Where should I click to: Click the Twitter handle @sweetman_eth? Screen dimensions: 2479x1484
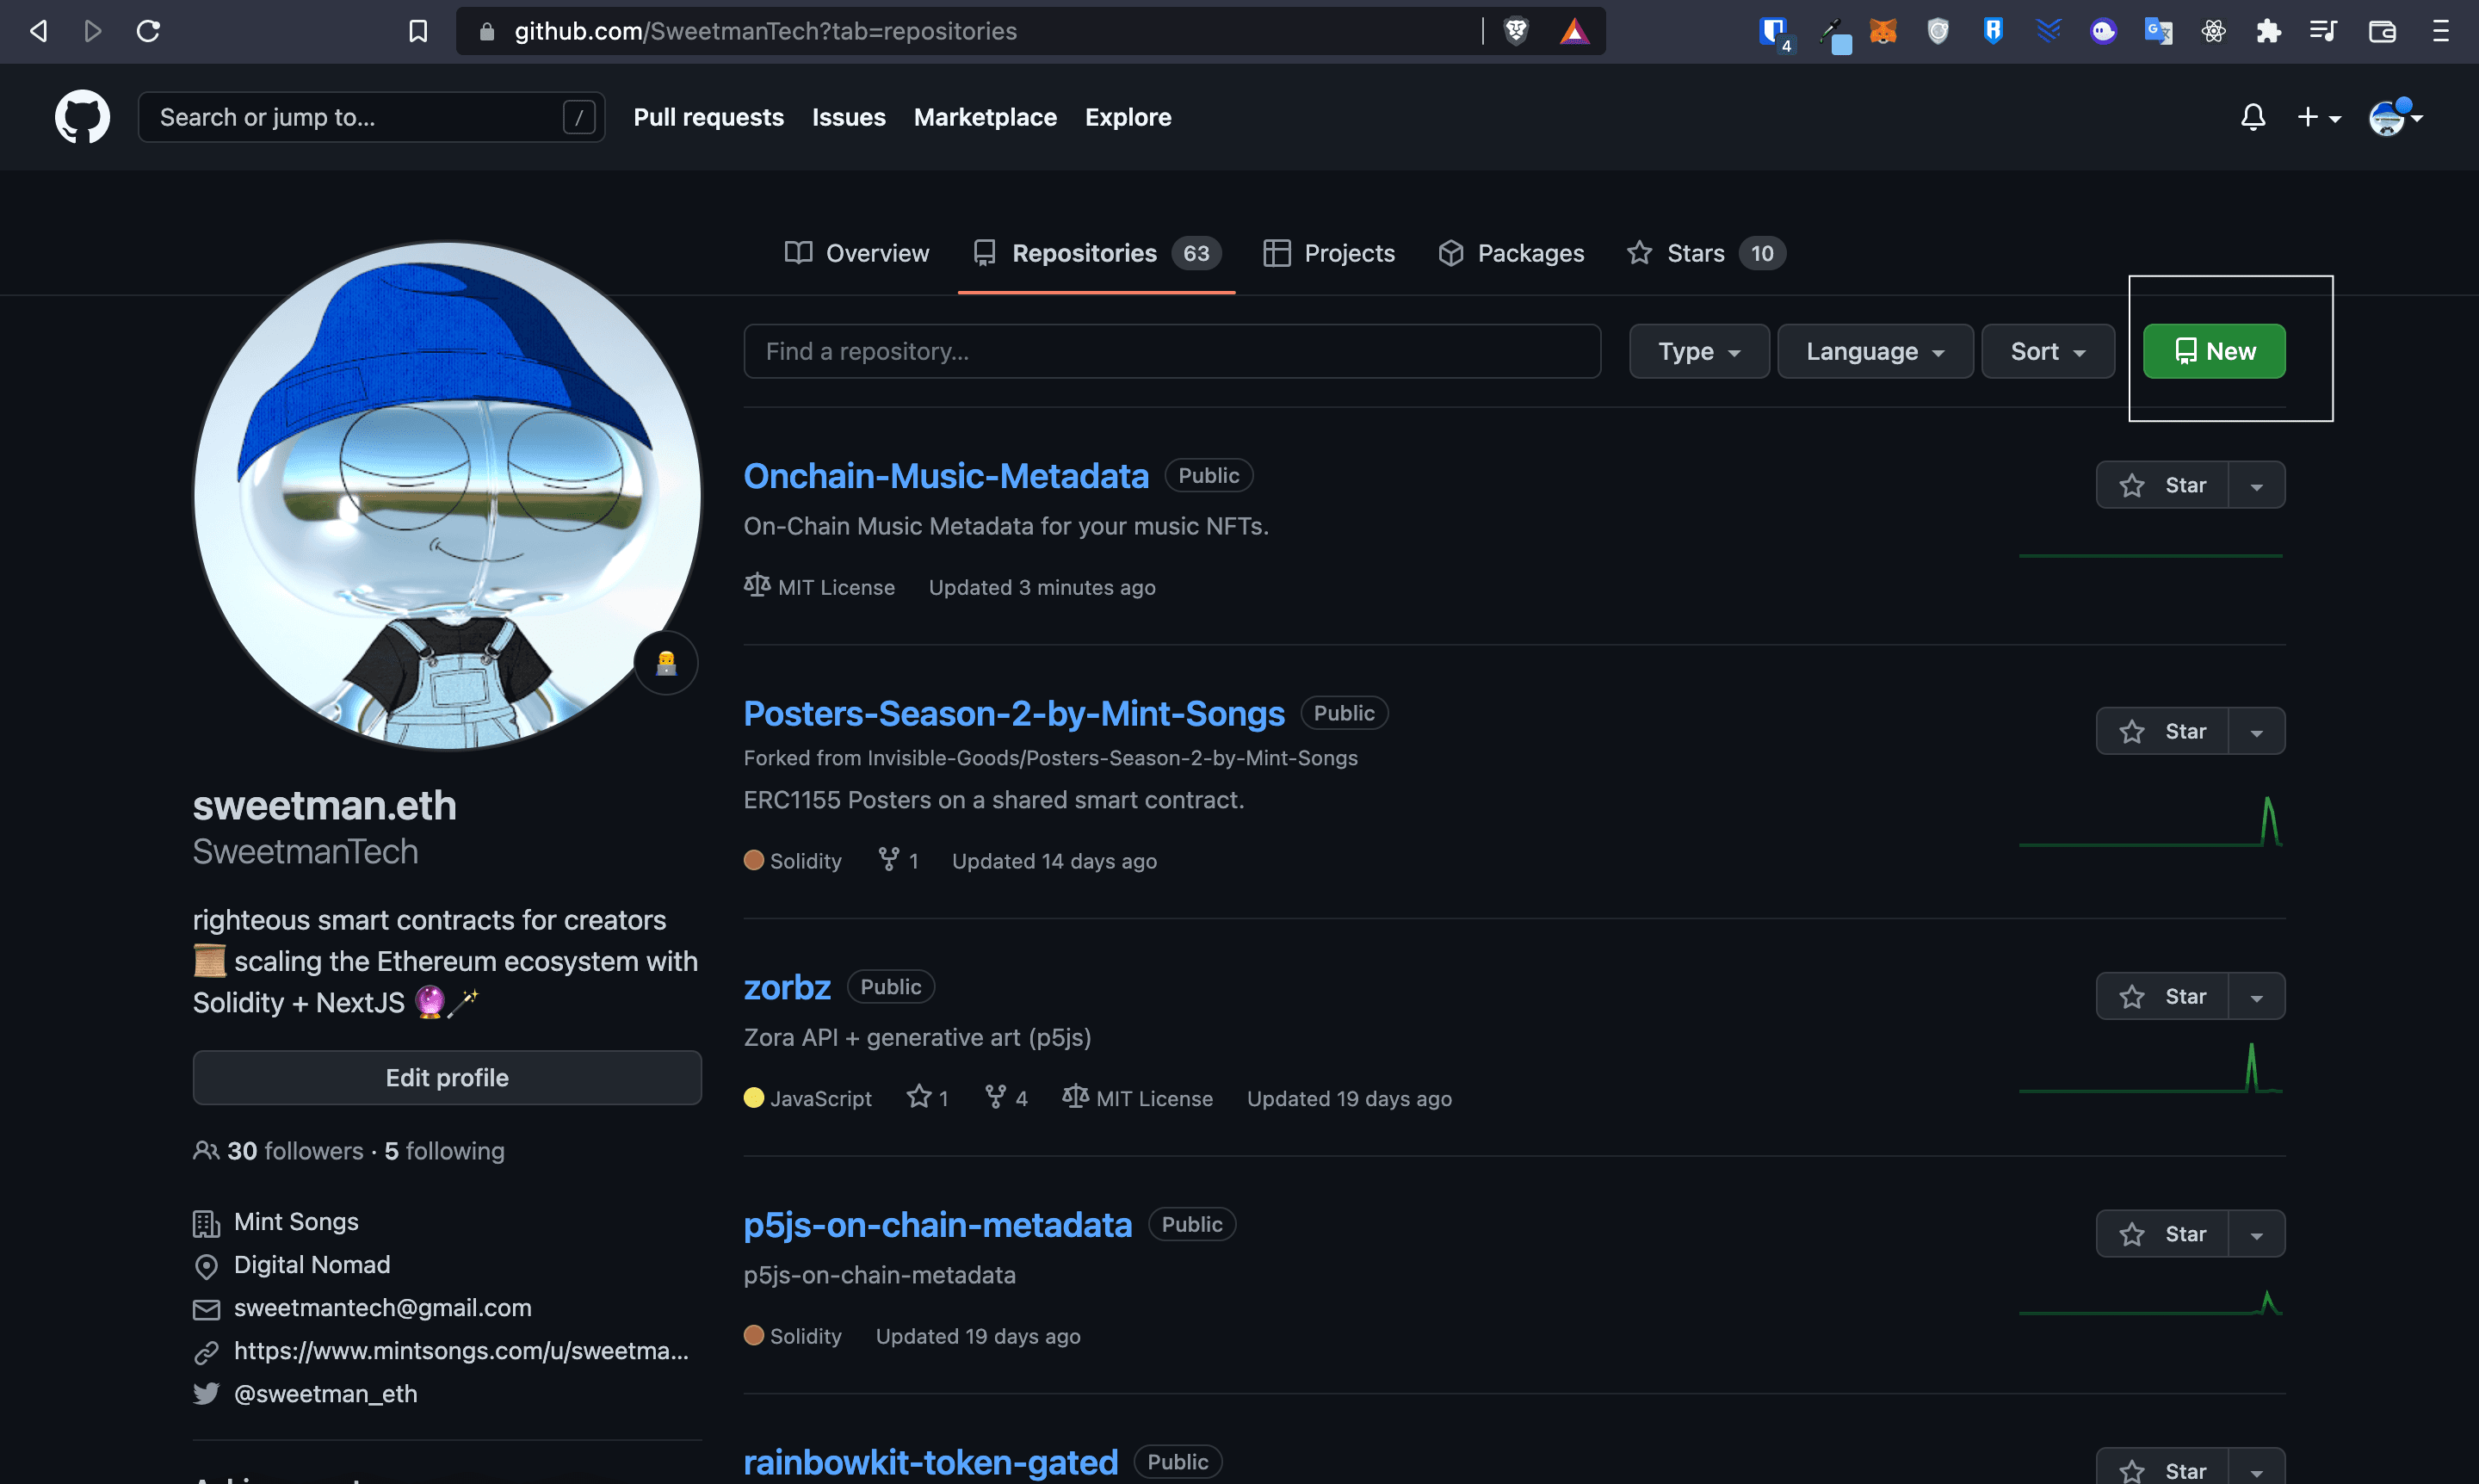325,1393
